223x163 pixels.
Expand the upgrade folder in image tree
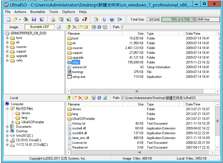[x=7, y=56]
